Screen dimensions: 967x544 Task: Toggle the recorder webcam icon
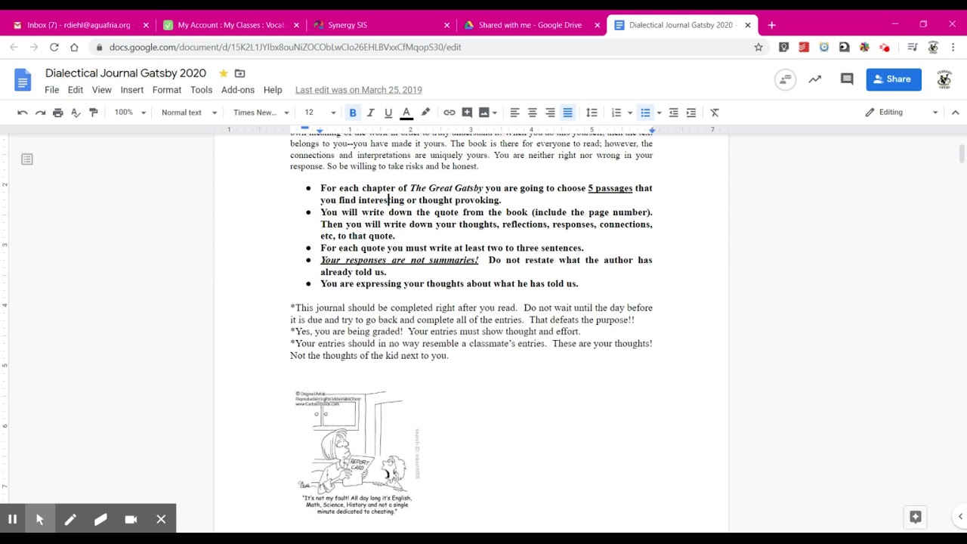point(131,519)
